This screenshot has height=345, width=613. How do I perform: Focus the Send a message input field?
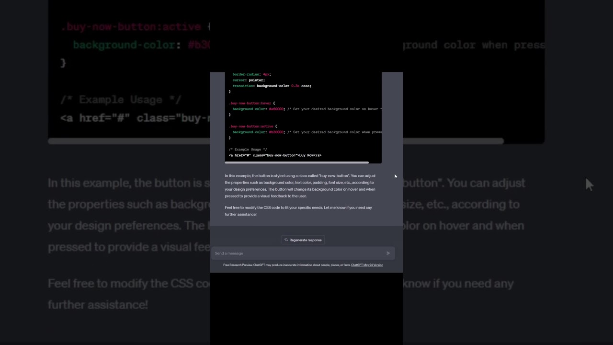point(299,253)
